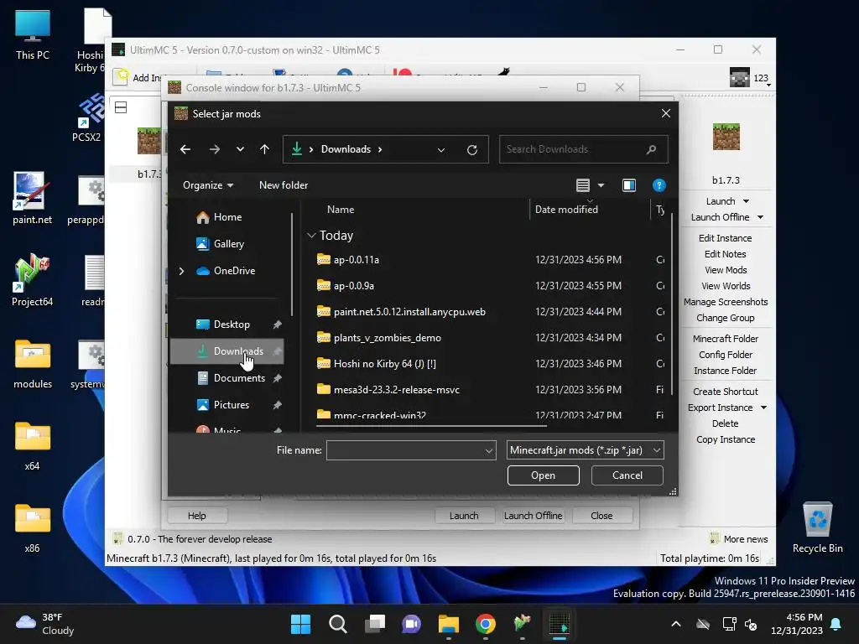
Task: Toggle the preview pane
Action: tap(629, 185)
